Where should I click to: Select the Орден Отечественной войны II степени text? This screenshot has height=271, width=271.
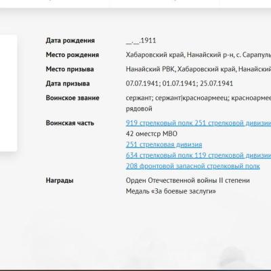pyautogui.click(x=188, y=181)
